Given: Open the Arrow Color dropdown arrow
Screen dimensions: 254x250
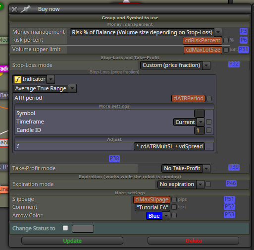Looking at the screenshot, I should point(166,216).
